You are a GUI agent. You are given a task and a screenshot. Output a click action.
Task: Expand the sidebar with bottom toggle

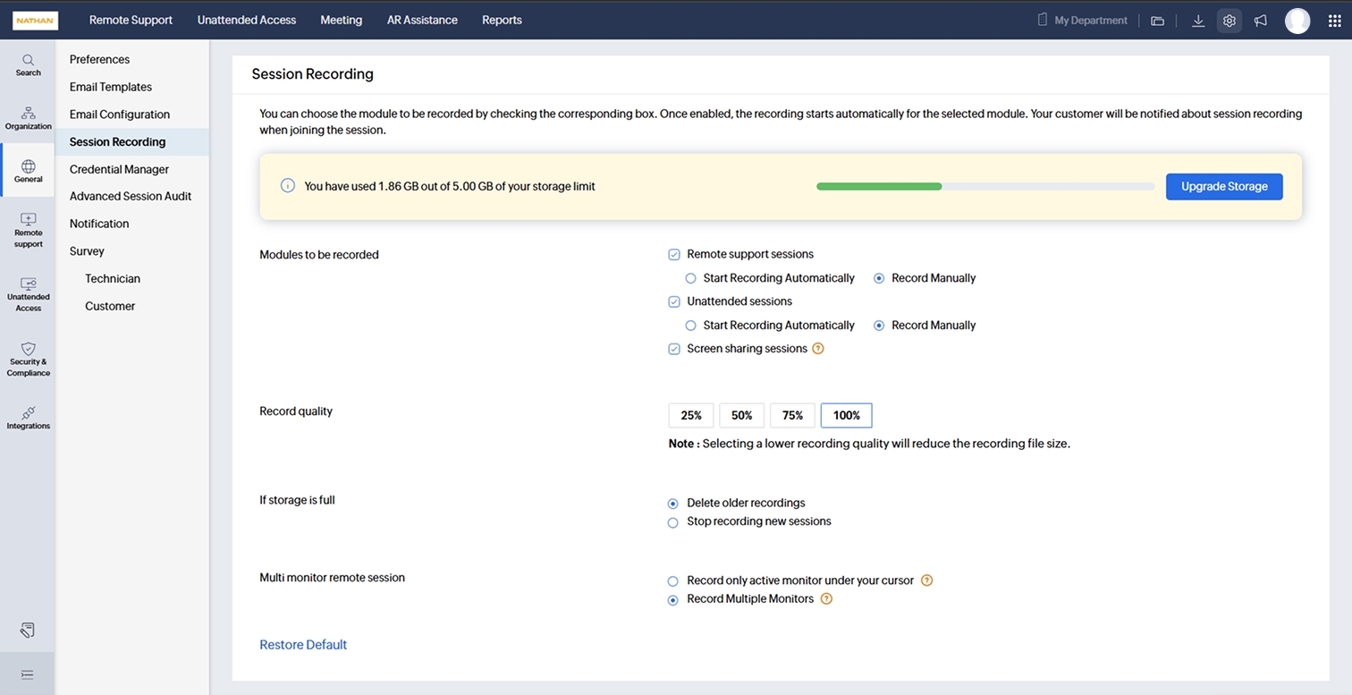coord(28,674)
